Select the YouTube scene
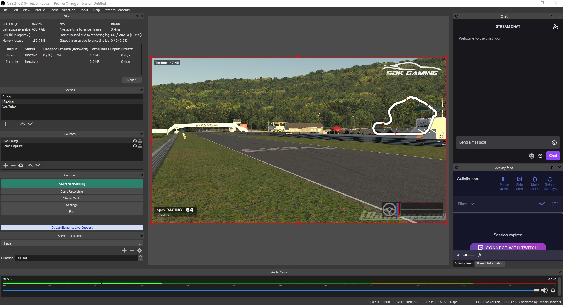 tap(72, 107)
